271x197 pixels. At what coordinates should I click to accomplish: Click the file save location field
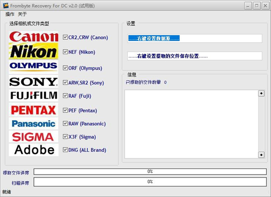(194, 56)
